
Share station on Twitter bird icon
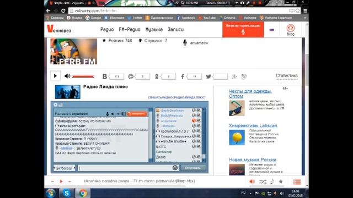[x=208, y=76]
